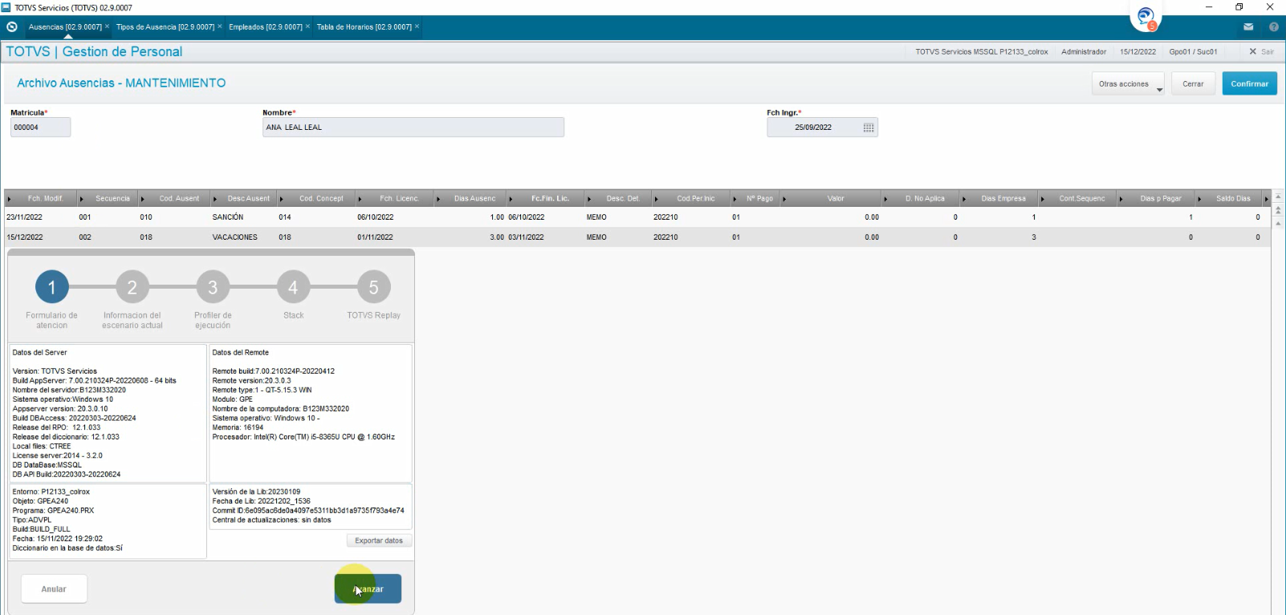Focus the Nombre input field

413,127
